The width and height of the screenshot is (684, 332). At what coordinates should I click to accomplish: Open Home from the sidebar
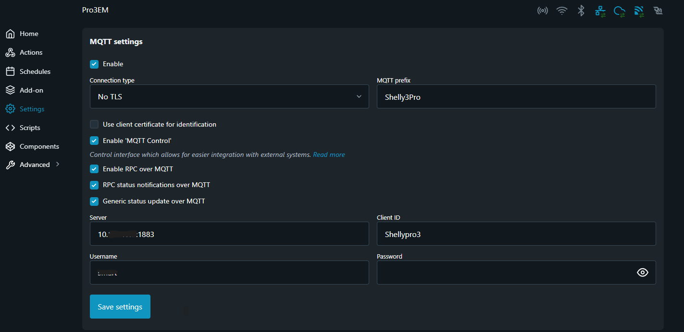tap(29, 34)
